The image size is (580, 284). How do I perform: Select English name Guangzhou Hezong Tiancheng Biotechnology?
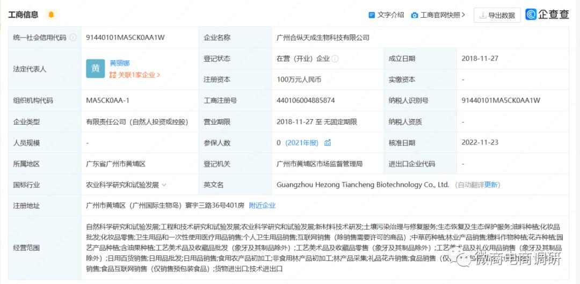point(363,185)
